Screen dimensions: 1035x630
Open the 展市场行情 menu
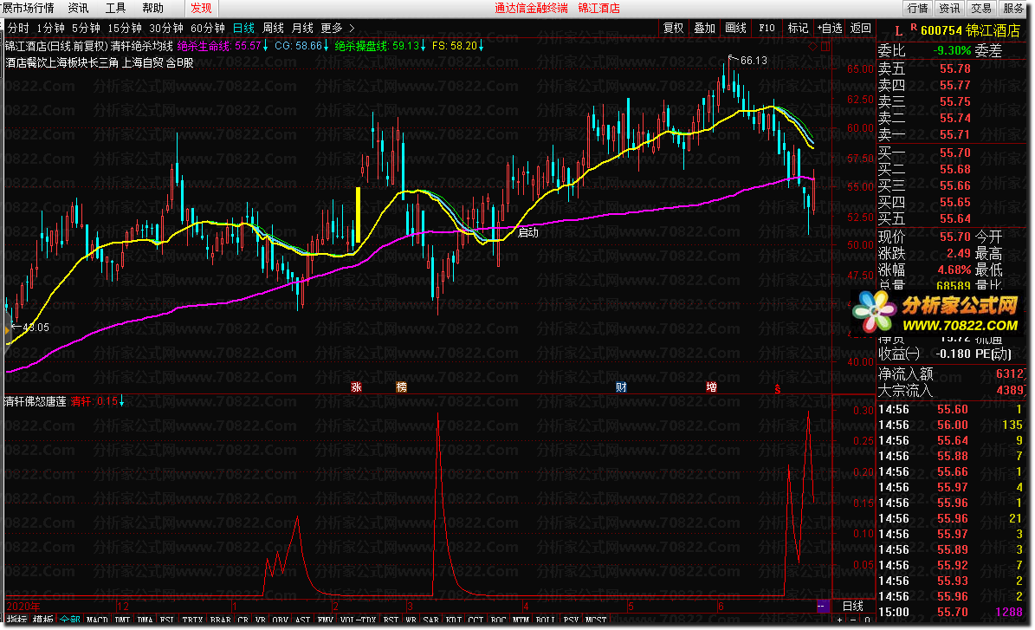29,8
